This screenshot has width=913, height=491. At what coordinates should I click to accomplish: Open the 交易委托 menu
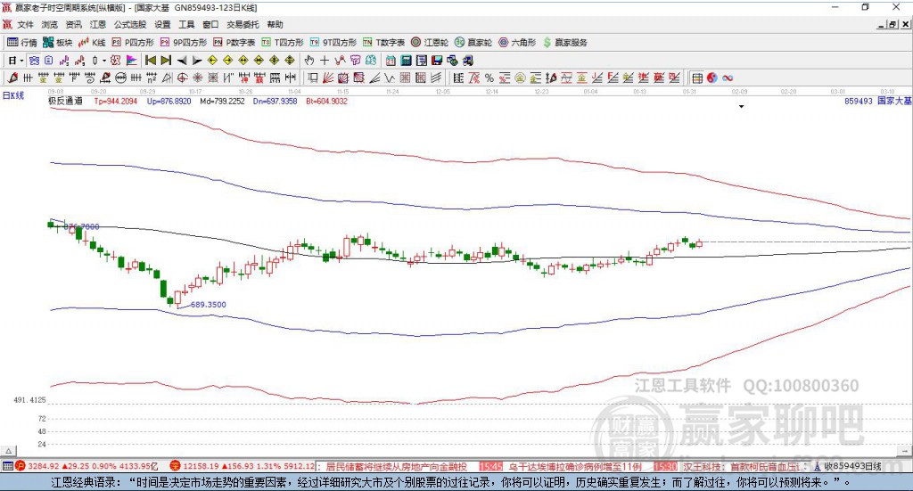(243, 24)
